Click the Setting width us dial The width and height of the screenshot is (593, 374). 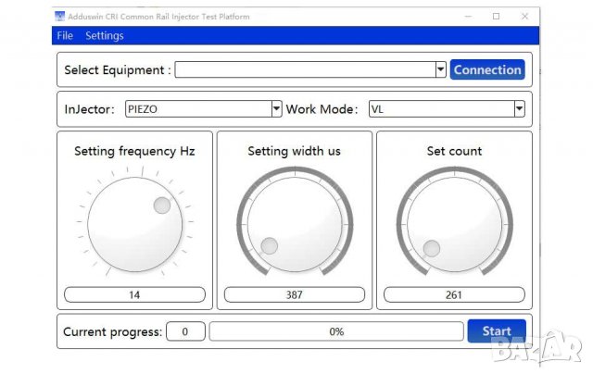point(294,223)
